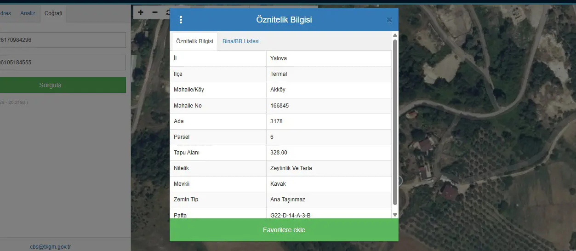Select the Tapu Alanı value 328.00
576x251 pixels.
pyautogui.click(x=329, y=153)
